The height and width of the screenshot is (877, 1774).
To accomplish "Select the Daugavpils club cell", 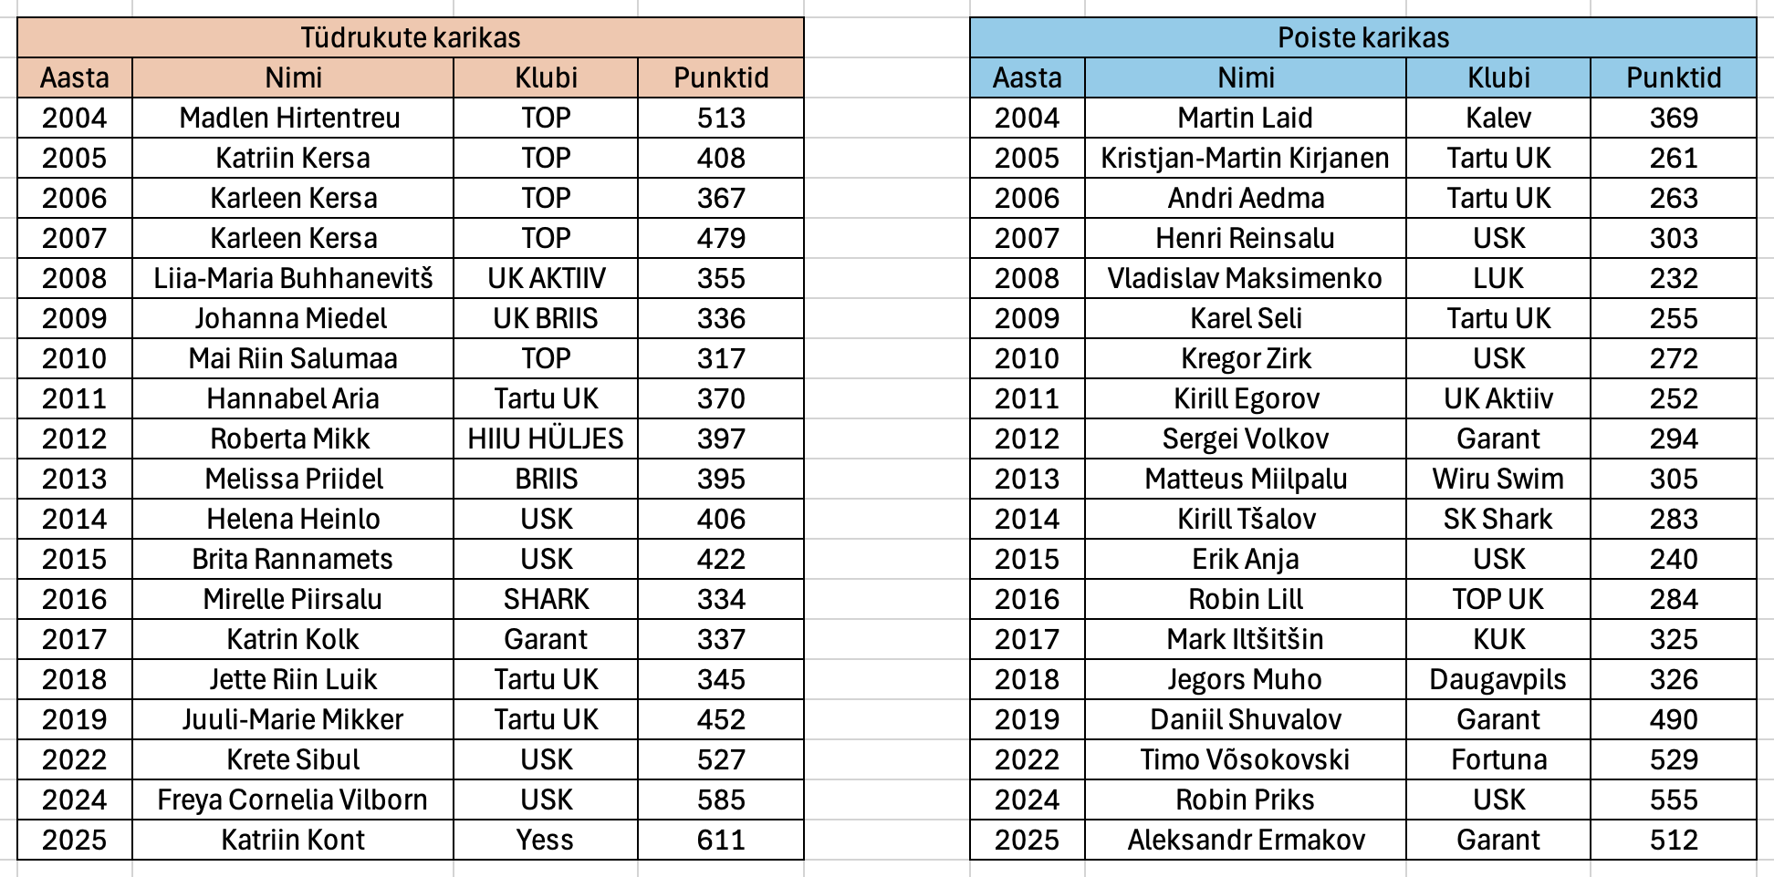I will (1497, 679).
